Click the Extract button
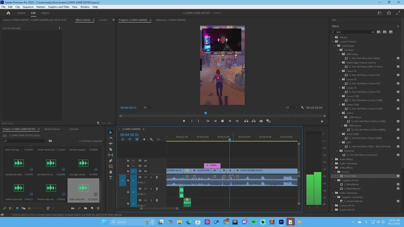This screenshot has height=227, width=404. click(x=253, y=121)
